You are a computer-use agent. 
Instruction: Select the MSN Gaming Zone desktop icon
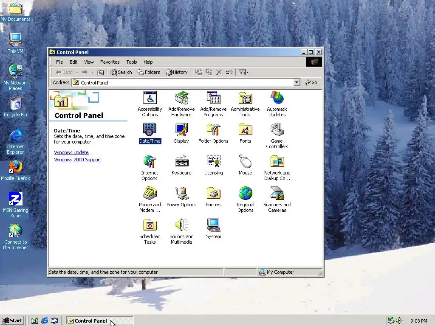[16, 205]
